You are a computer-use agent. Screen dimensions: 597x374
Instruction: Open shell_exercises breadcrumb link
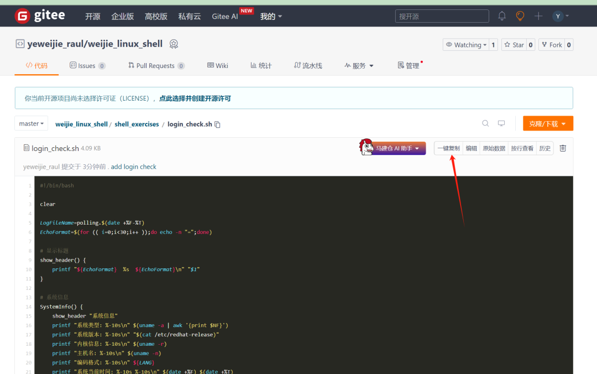pos(137,124)
